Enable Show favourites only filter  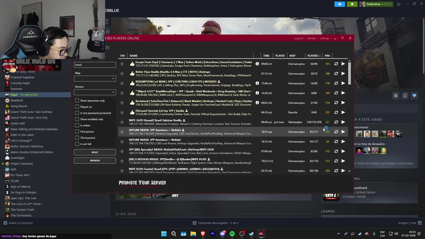point(77,101)
